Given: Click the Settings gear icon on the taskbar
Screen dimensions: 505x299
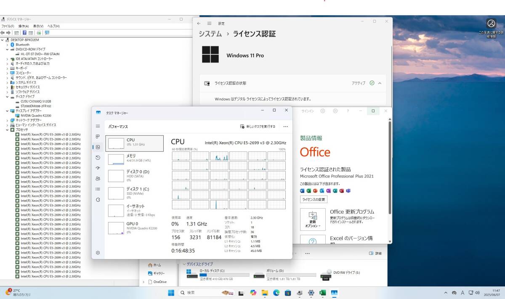Looking at the screenshot, I should [x=311, y=293].
